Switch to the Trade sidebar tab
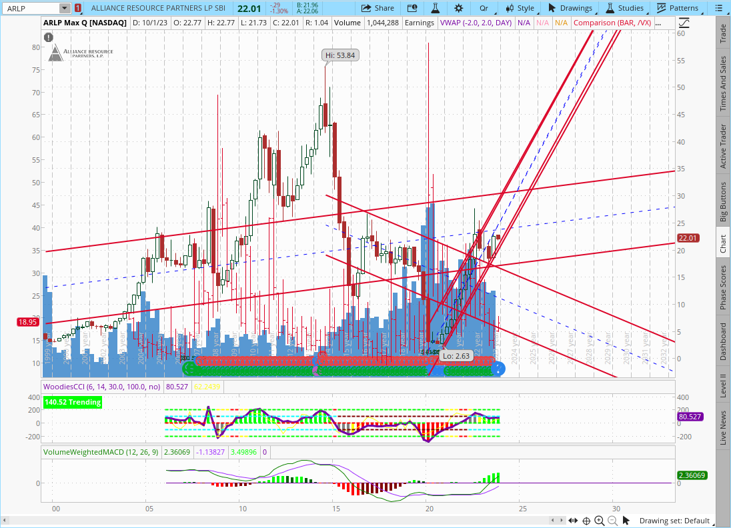Image resolution: width=731 pixels, height=528 pixels. (723, 32)
